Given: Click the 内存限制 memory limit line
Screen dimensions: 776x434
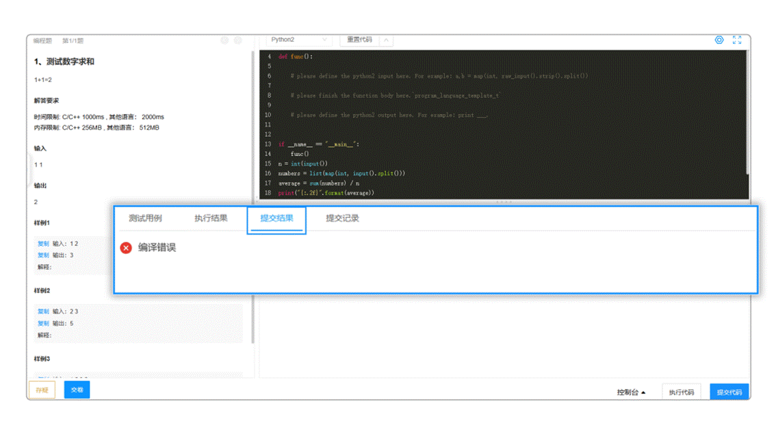Looking at the screenshot, I should click(96, 128).
